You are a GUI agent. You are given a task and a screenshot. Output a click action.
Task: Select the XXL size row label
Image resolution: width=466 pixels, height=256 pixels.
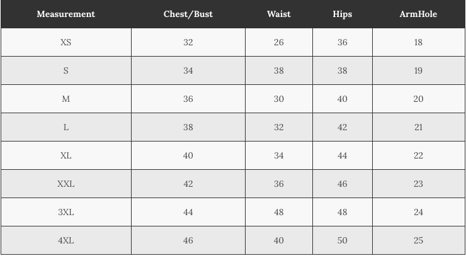[x=65, y=184]
